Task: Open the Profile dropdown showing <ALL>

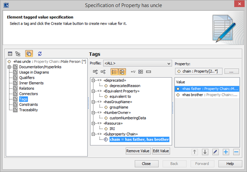Action: [x=137, y=63]
